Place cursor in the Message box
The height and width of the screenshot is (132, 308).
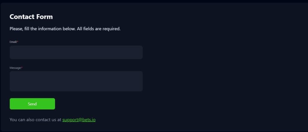(76, 81)
